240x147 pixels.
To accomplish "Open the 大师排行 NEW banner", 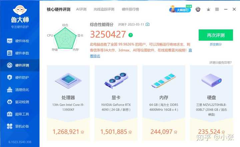I will coord(181,9).
